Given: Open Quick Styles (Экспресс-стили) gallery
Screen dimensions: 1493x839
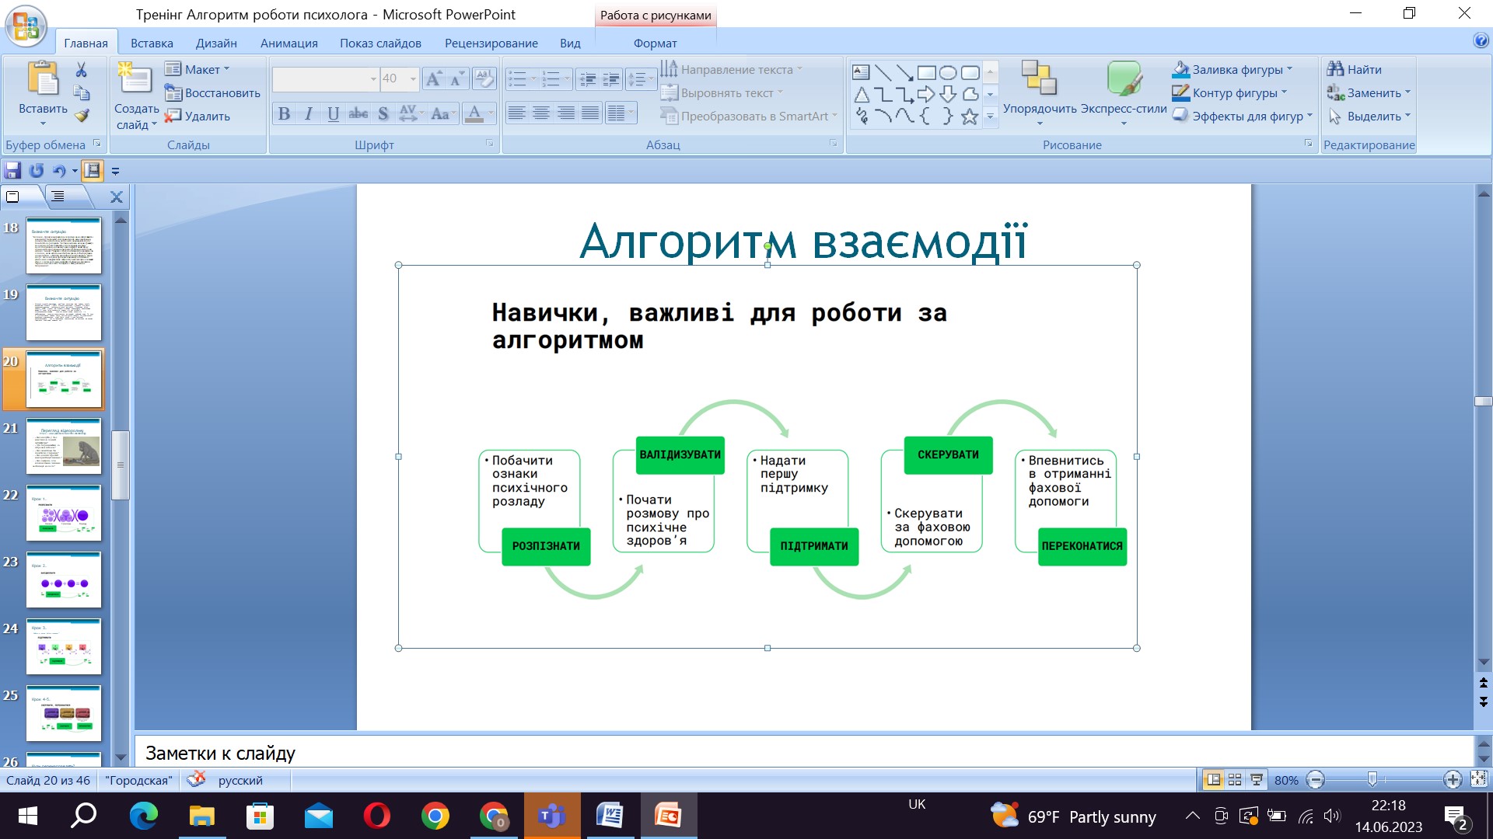Looking at the screenshot, I should [x=1124, y=93].
